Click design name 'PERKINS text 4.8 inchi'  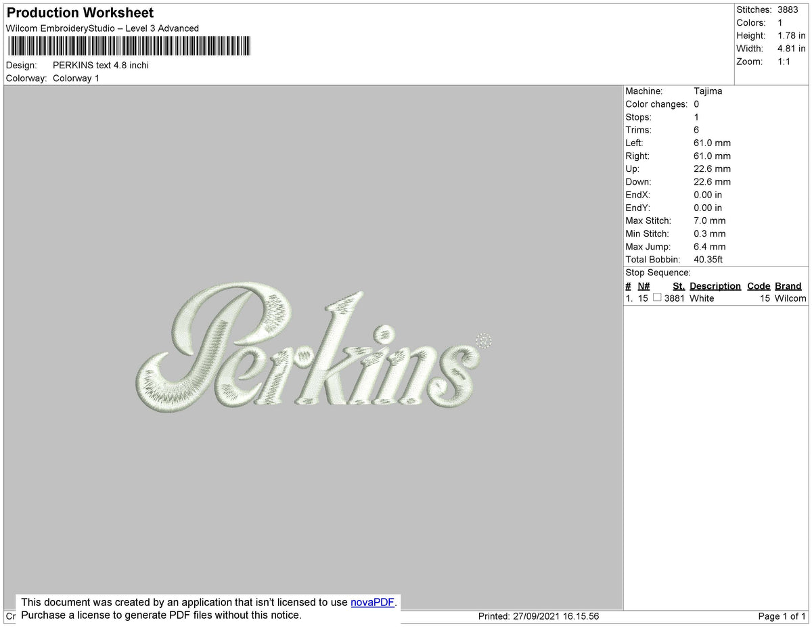click(101, 66)
